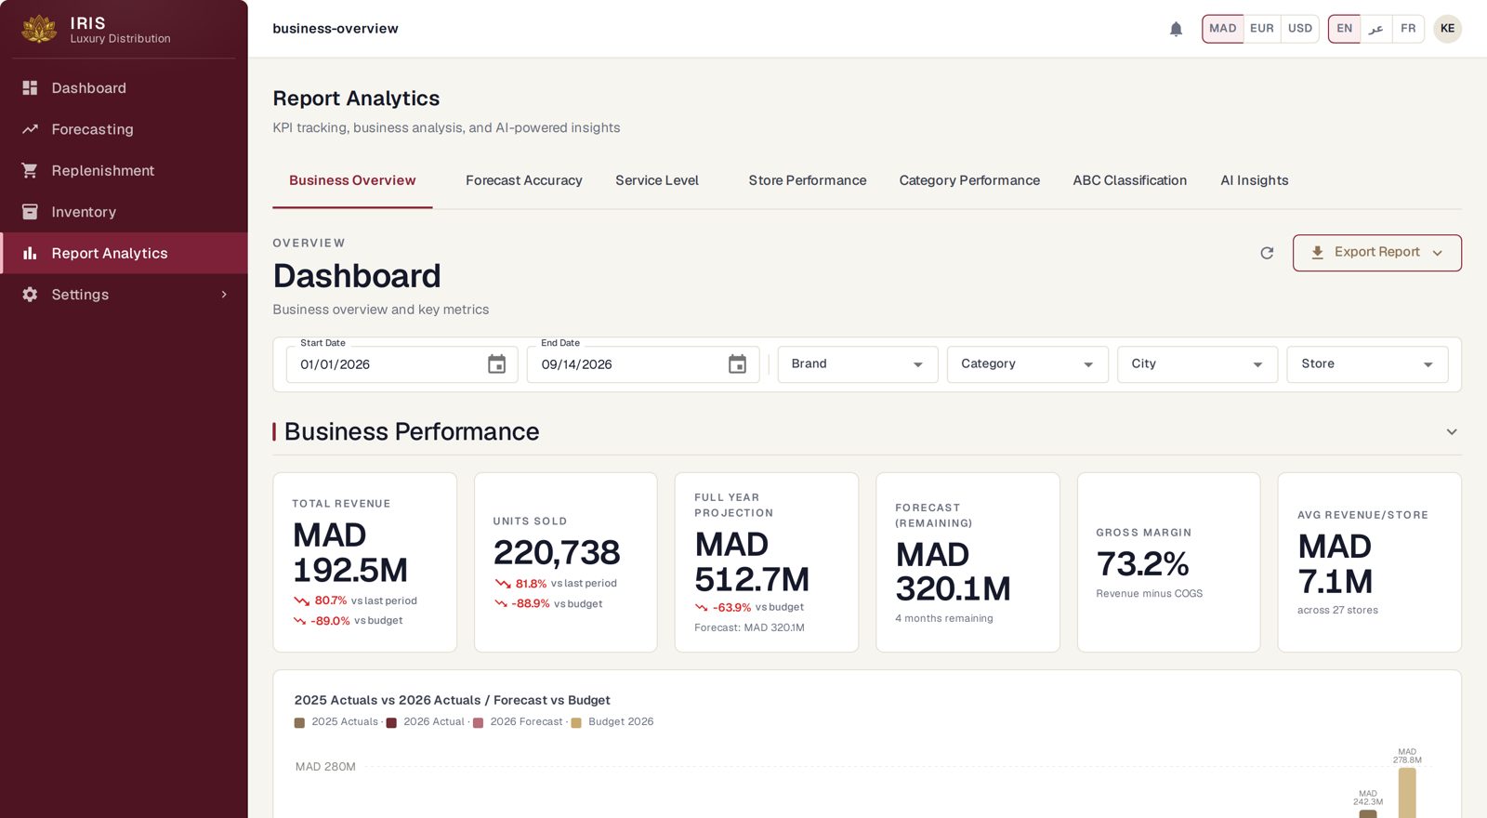
Task: Click Total Revenue 80.7% trend-down icon
Action: point(301,601)
